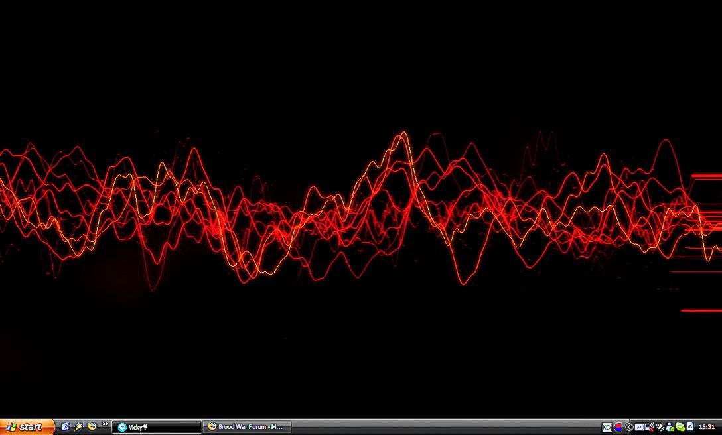
Task: Toggle the Korean IME red-blue icon
Action: click(x=618, y=427)
